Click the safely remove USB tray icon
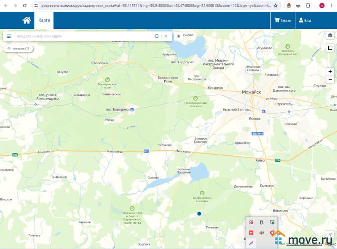Viewport: 337px width, 249px height. pos(262,222)
